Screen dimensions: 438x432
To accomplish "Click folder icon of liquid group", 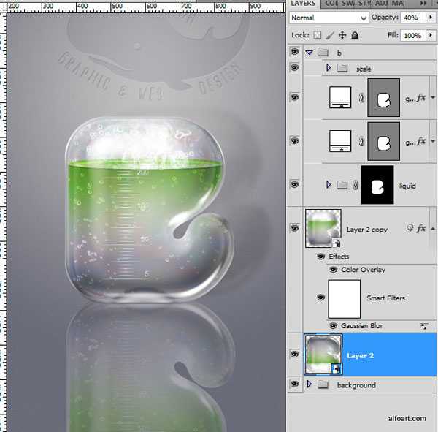I will coord(342,185).
